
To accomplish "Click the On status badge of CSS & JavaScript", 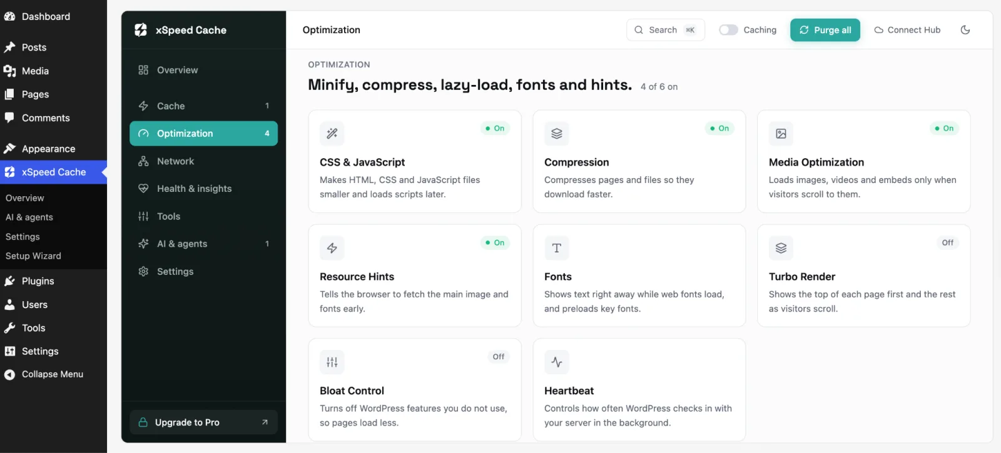I will tap(495, 128).
